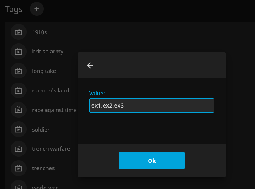Click the icon beside british army
This screenshot has width=255, height=189.
click(x=18, y=52)
